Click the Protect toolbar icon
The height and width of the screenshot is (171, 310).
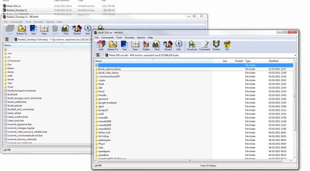coord(216,46)
